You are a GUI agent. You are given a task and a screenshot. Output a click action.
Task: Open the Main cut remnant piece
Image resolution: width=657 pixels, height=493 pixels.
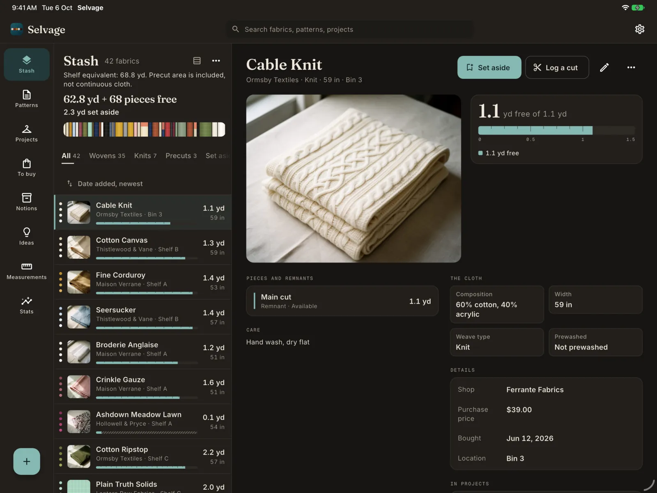[342, 301]
